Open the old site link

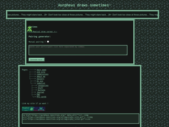pos(41,72)
